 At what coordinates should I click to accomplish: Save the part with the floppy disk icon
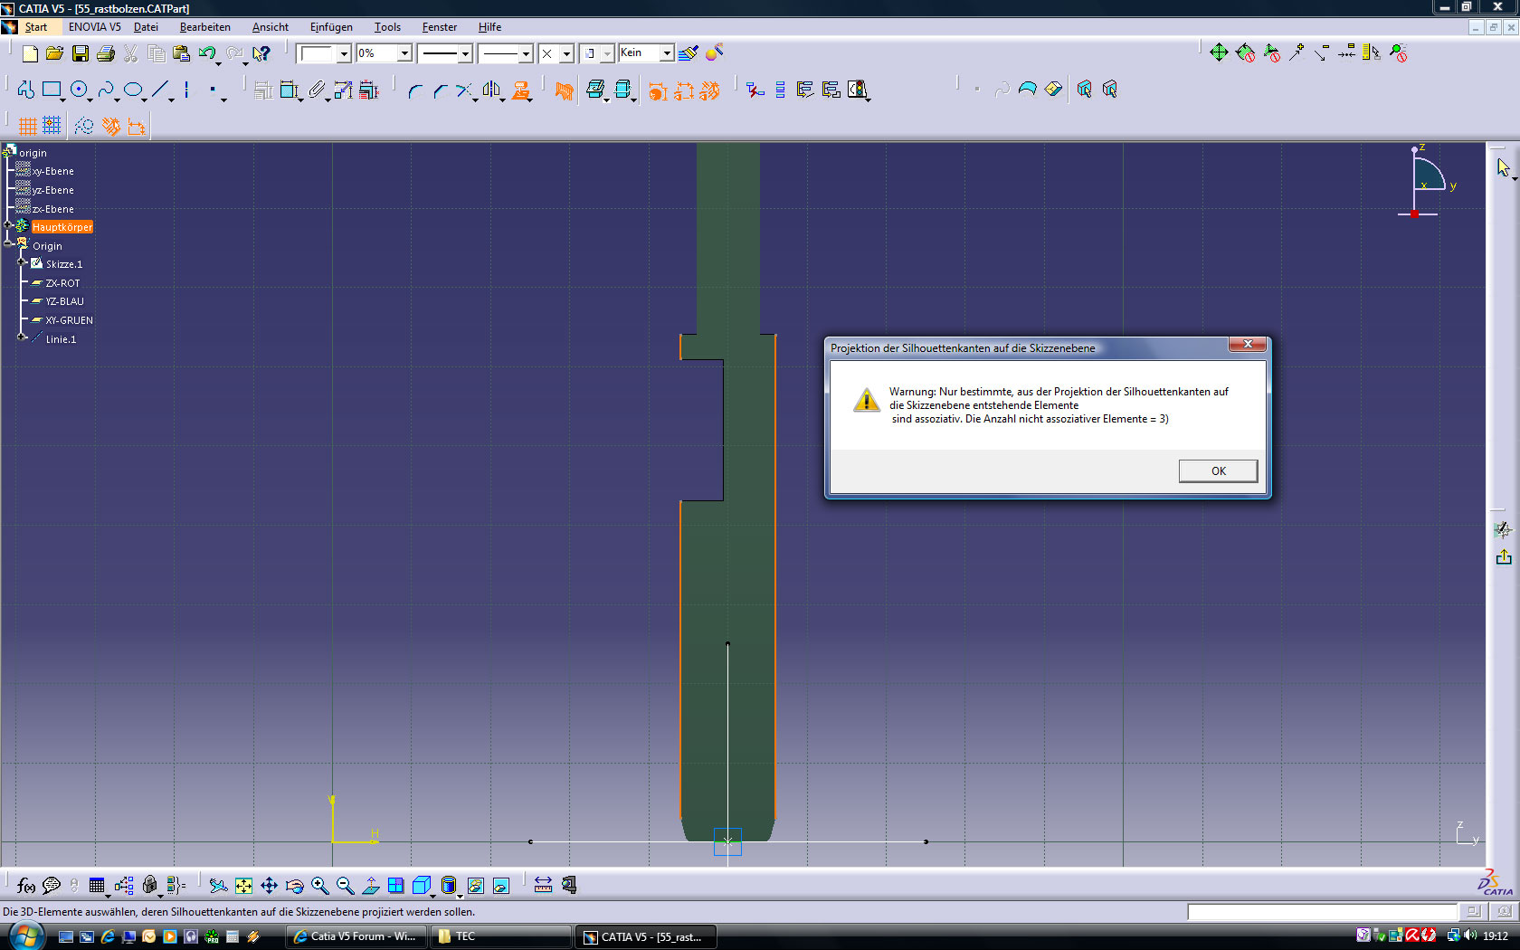click(81, 53)
